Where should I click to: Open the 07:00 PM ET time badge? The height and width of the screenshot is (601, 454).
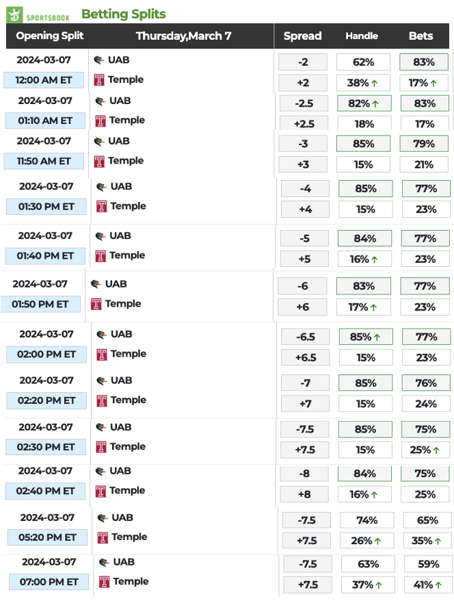pyautogui.click(x=49, y=583)
